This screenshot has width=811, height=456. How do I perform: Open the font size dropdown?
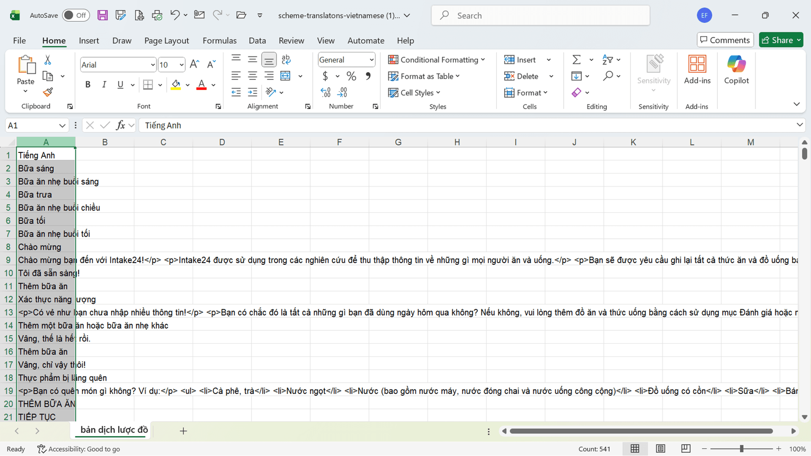pos(182,65)
